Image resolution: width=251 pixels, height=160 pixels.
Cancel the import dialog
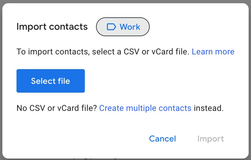click(163, 139)
